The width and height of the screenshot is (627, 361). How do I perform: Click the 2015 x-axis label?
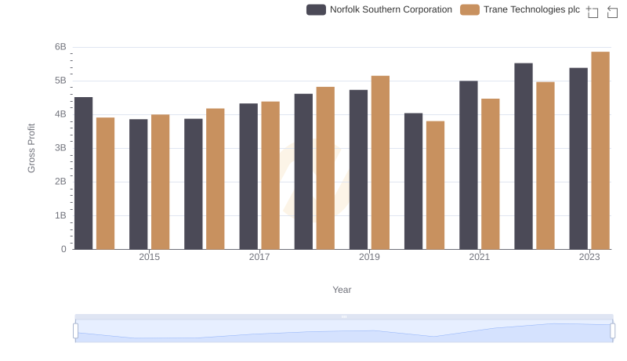pos(149,257)
